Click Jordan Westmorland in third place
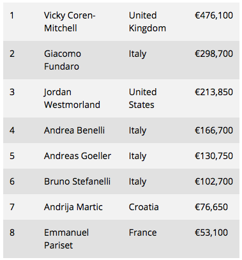Image resolution: width=242 pixels, height=260 pixels. [x=72, y=98]
